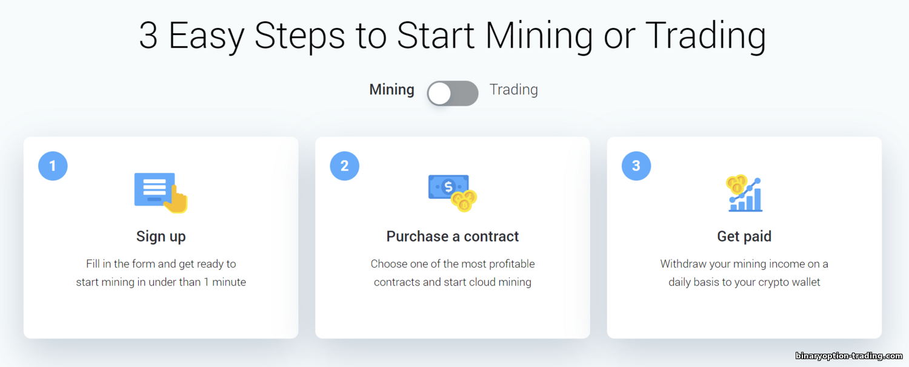
Task: Click the 'daily basis to your crypto wallet' line
Action: pos(744,282)
